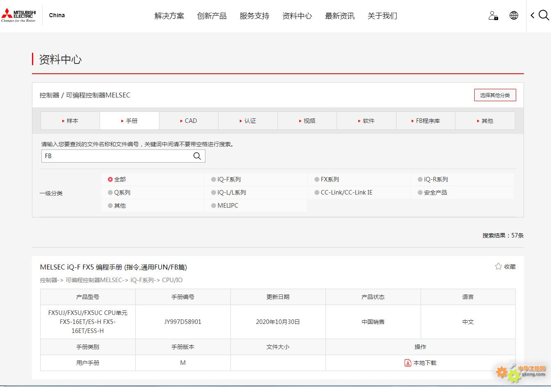Image resolution: width=551 pixels, height=387 pixels.
Task: Click the manual version M cell
Action: (x=183, y=363)
